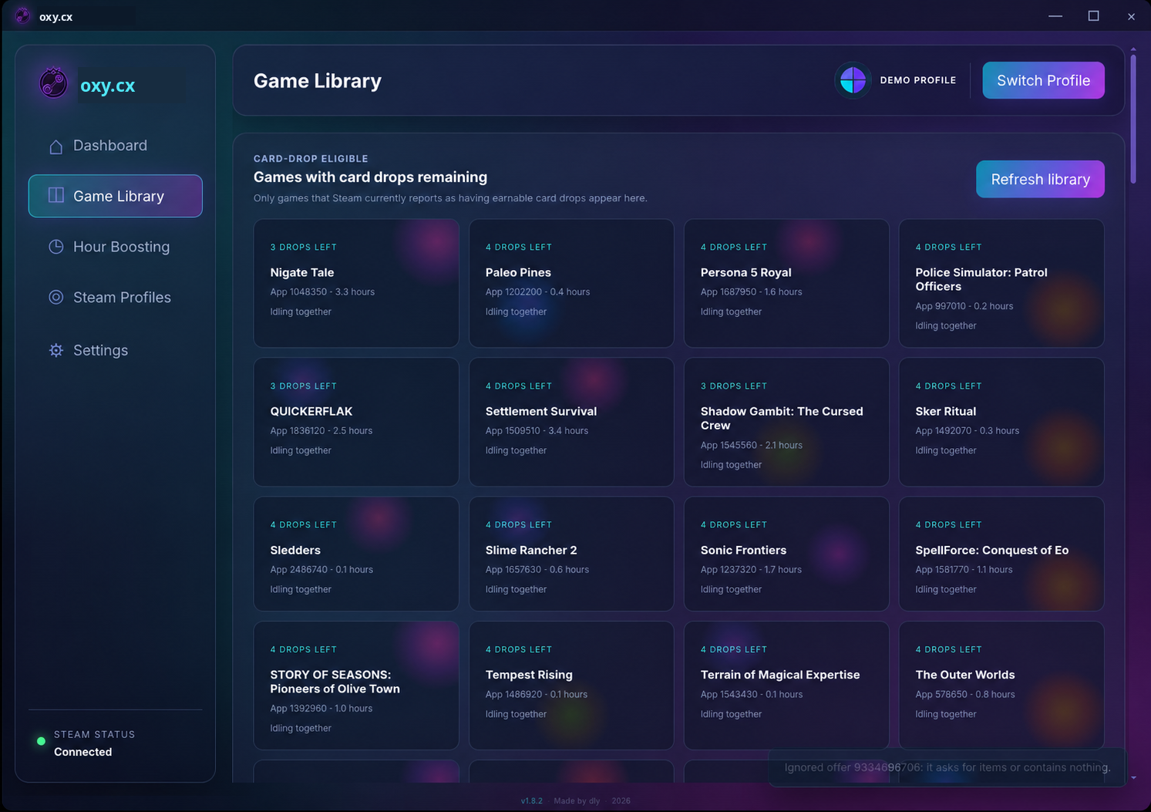Click the green Steam status indicator dot
The width and height of the screenshot is (1151, 812).
[41, 742]
